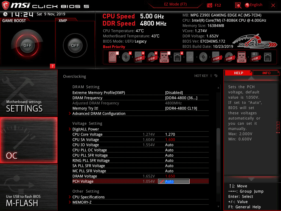Click the last network boot device icon
This screenshot has height=211, width=281.
coord(268,57)
